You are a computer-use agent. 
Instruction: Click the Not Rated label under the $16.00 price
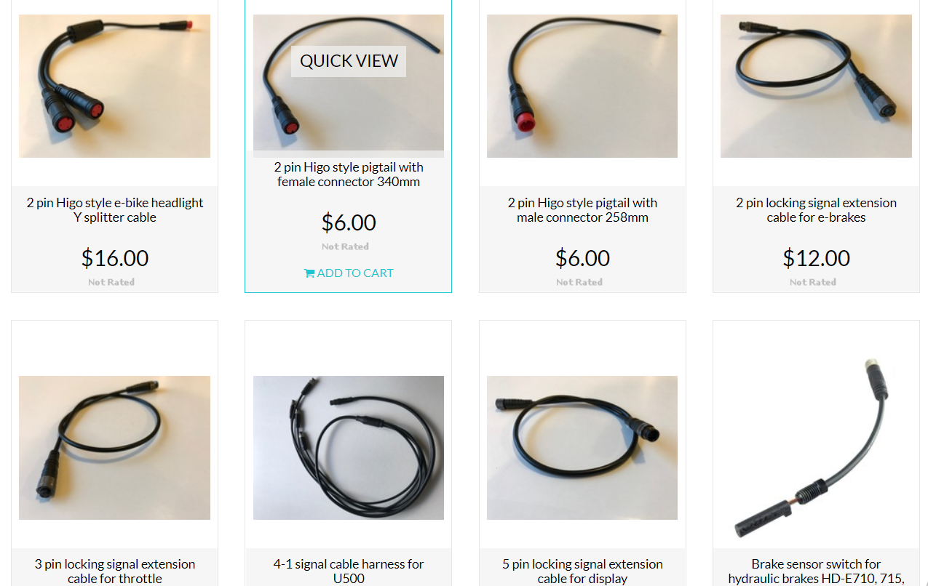click(x=111, y=282)
